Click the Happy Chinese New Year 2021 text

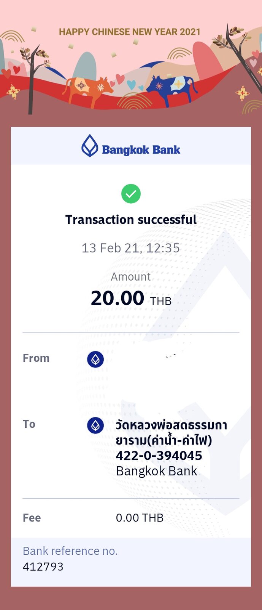tap(130, 32)
